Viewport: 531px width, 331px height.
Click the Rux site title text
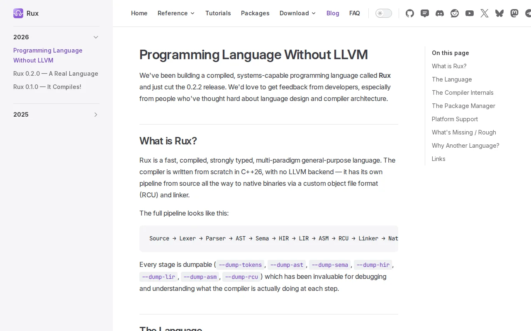pos(32,13)
